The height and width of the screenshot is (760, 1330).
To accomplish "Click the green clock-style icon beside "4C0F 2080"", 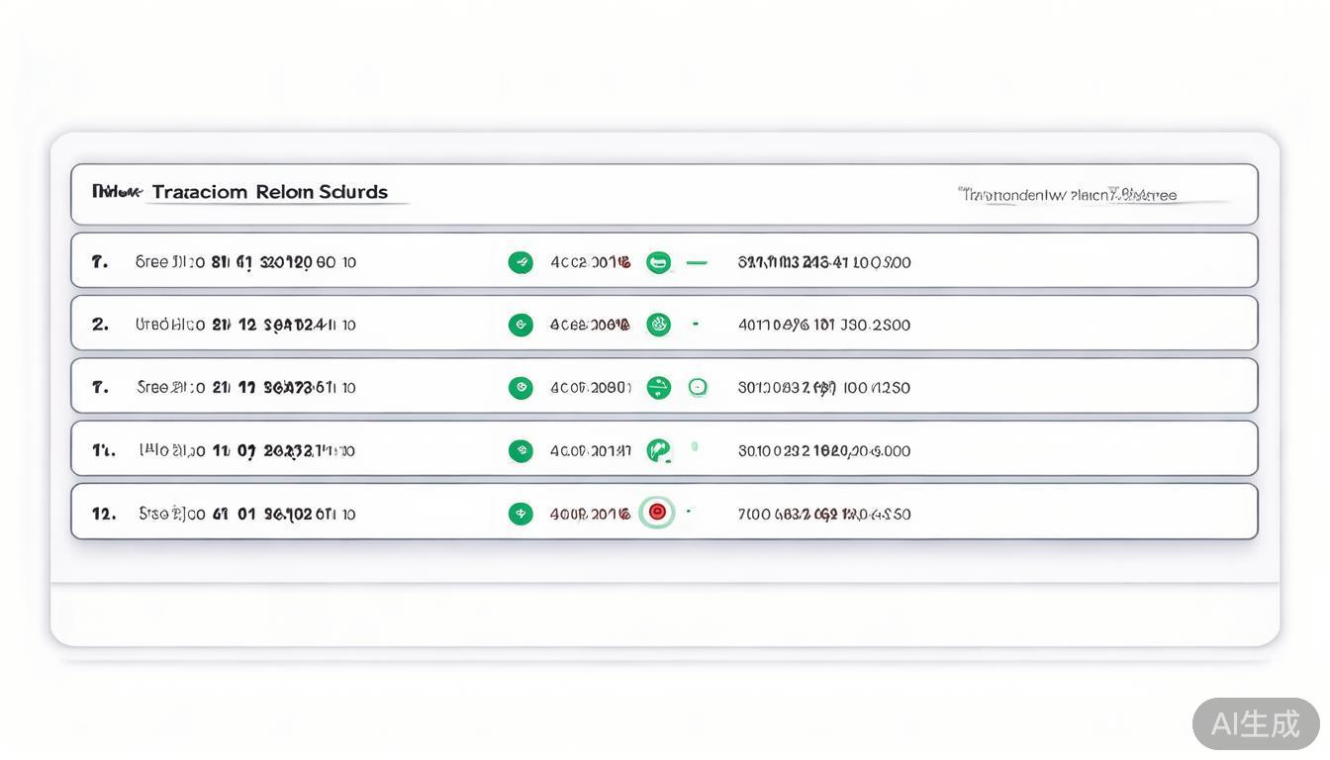I will (658, 387).
